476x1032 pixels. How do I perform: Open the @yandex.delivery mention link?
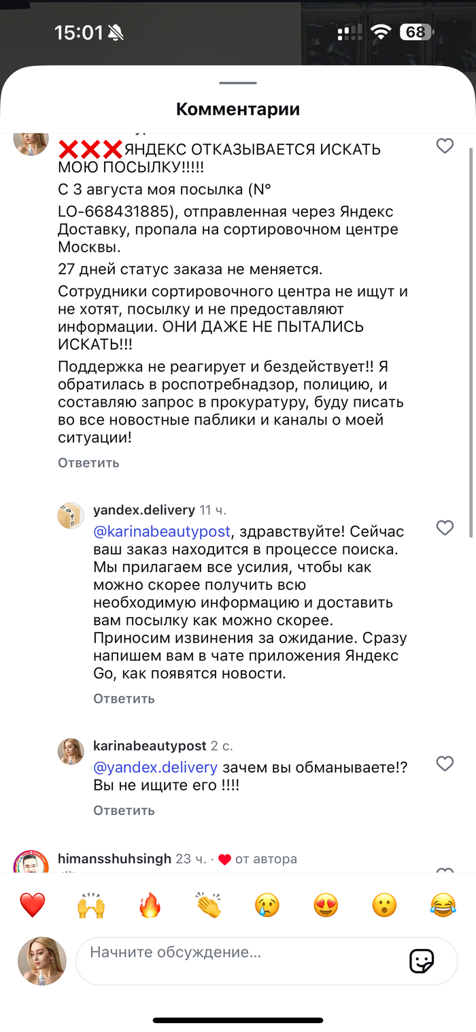(x=155, y=767)
